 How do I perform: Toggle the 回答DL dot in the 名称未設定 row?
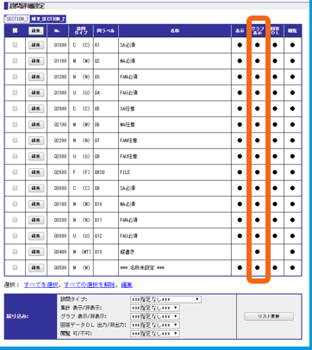pyautogui.click(x=275, y=267)
